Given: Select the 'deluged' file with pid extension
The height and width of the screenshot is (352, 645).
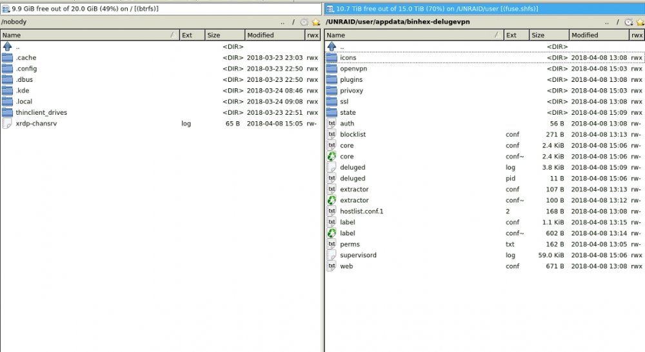Looking at the screenshot, I should [x=353, y=178].
